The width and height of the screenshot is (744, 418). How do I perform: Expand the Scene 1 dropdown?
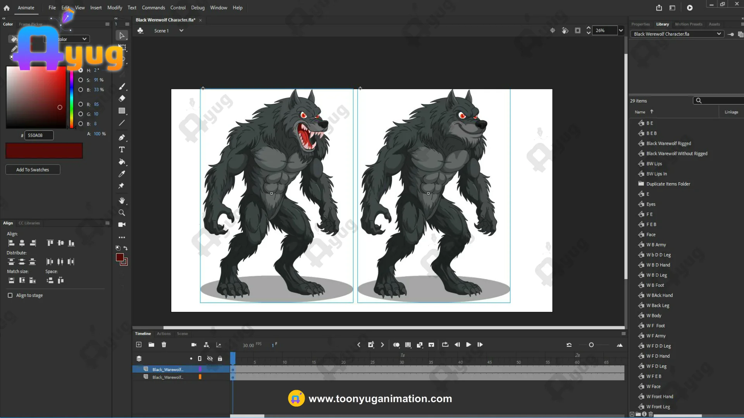coord(181,31)
